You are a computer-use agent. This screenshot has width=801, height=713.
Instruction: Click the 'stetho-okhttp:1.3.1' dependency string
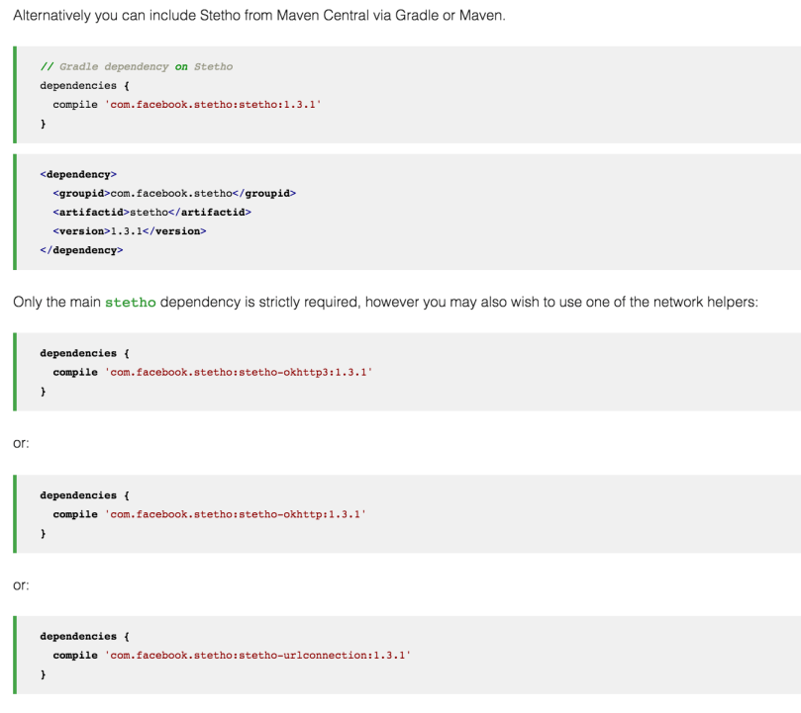point(235,514)
